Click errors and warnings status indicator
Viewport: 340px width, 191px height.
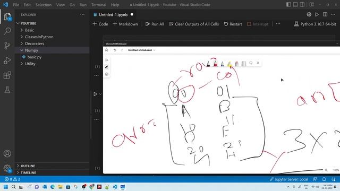(13, 179)
